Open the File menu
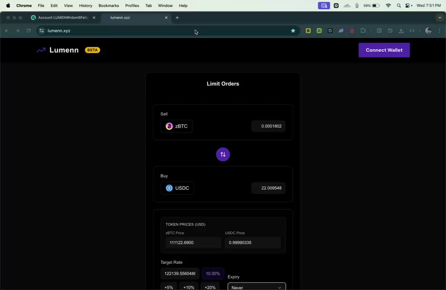This screenshot has width=446, height=290. point(41,6)
